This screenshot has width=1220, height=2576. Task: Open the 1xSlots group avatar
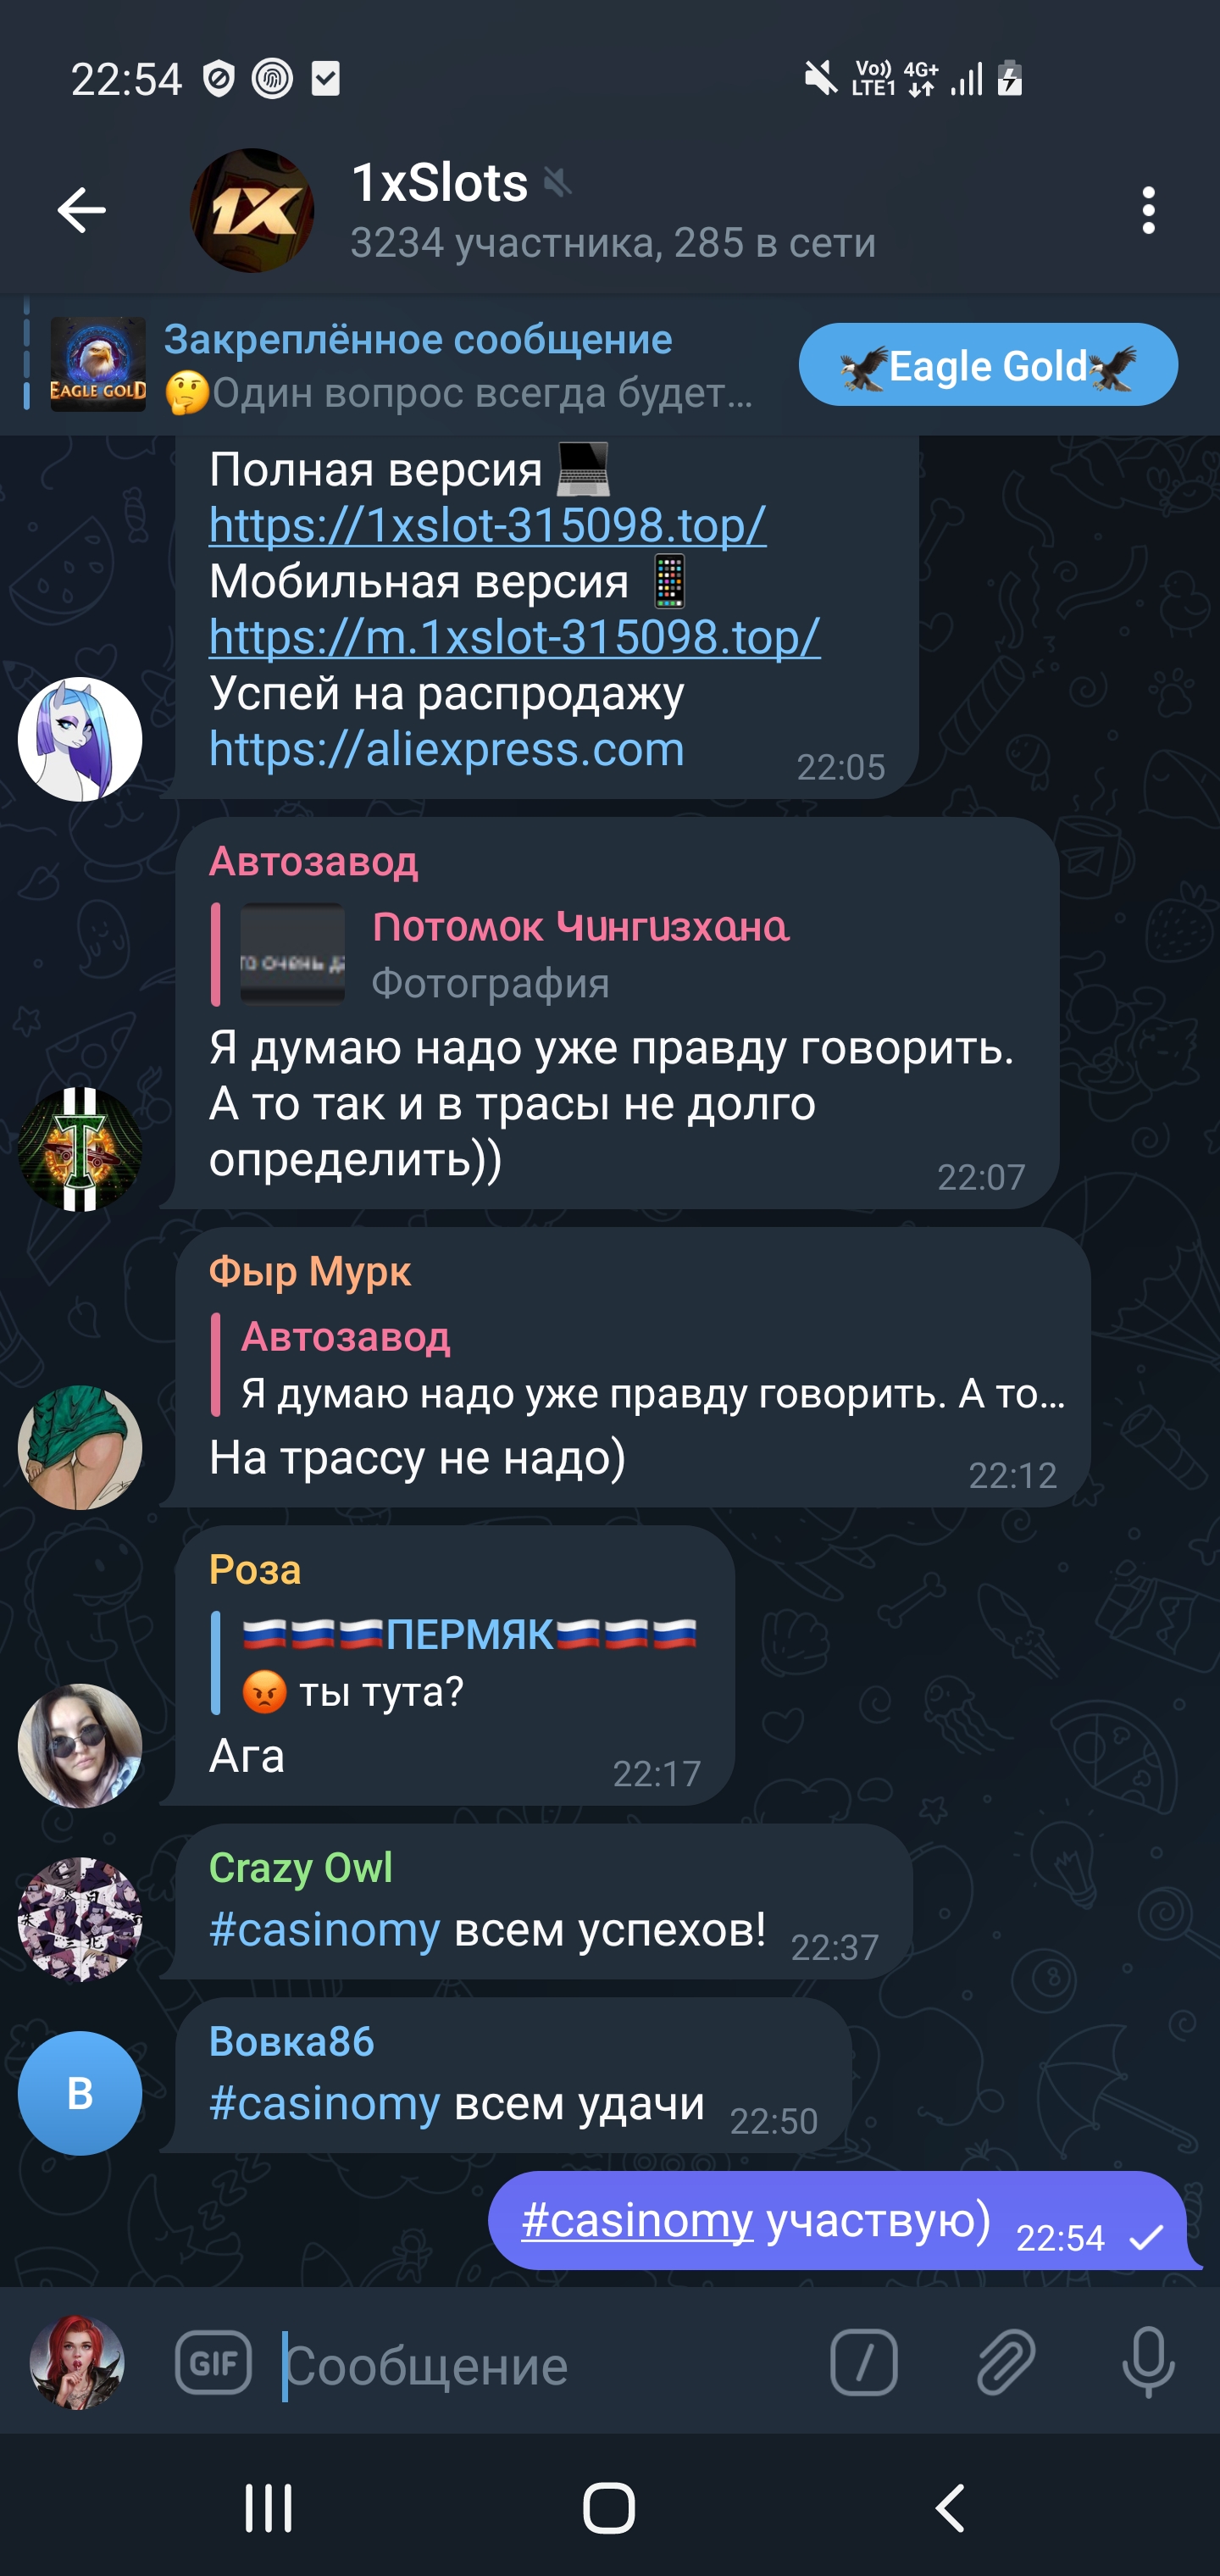[x=252, y=210]
